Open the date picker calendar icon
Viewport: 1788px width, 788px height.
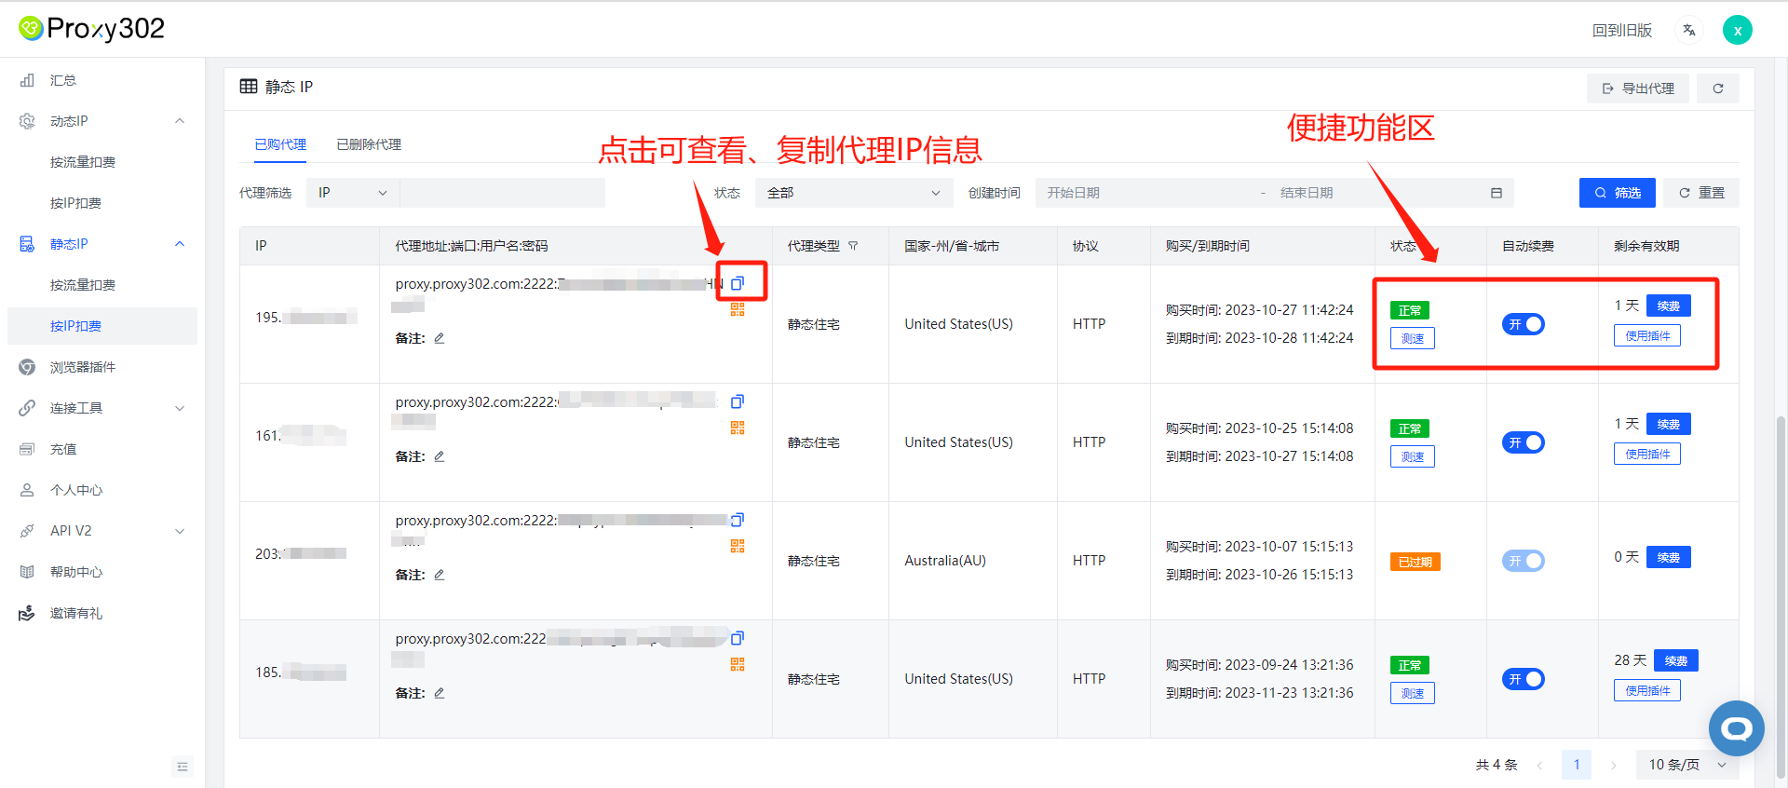tap(1497, 193)
